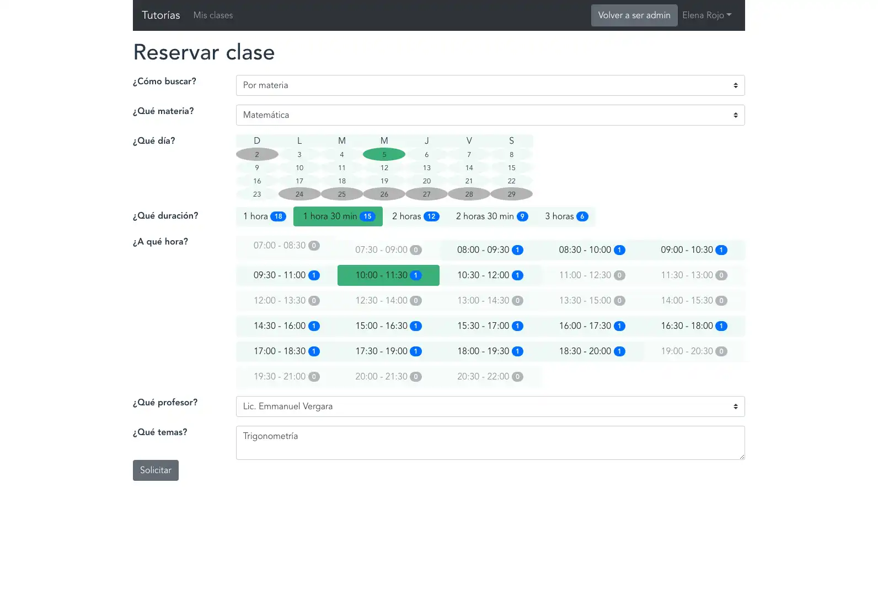This screenshot has height=602, width=878.
Task: Pick day 13 in the calendar
Action: point(427,167)
